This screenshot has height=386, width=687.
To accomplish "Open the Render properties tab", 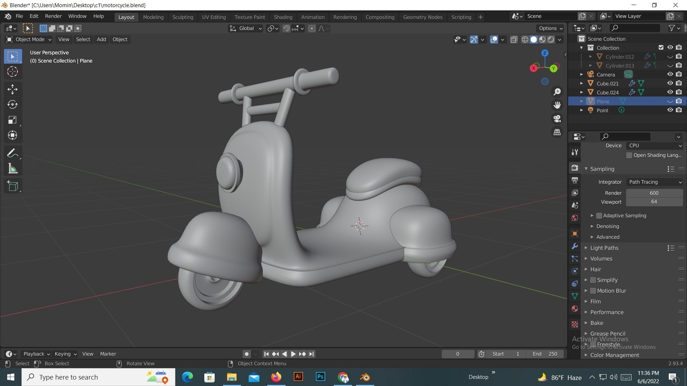I will (575, 168).
